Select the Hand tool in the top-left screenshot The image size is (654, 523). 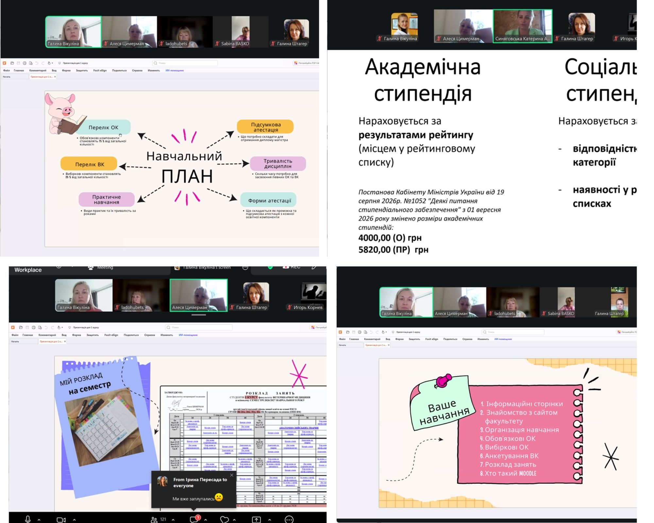point(49,63)
